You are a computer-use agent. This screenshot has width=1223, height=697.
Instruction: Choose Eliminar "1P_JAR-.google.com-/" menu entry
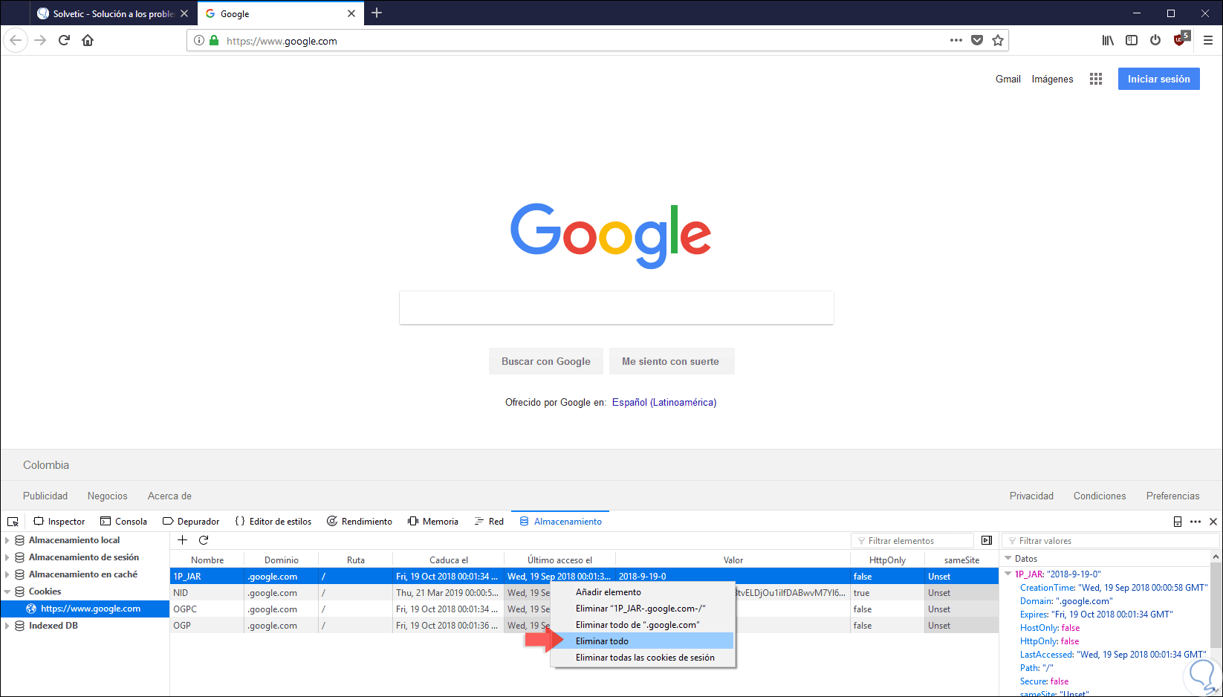click(643, 609)
